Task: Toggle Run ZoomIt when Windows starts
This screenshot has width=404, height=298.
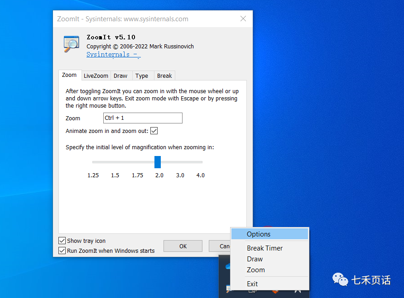Action: (x=62, y=251)
